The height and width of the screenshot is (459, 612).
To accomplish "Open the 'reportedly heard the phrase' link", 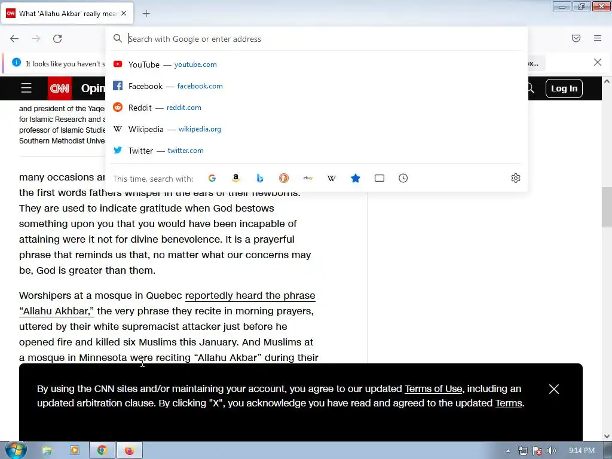I will 250,295.
